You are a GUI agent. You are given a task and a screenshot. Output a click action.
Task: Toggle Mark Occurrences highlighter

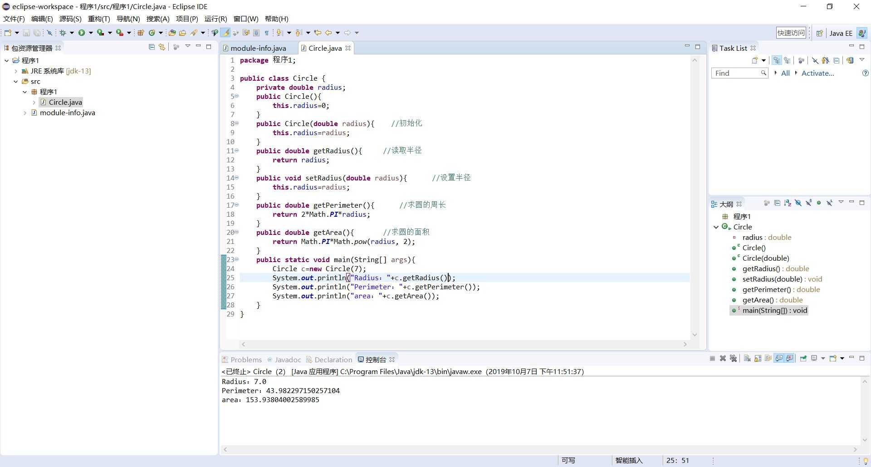tap(225, 33)
